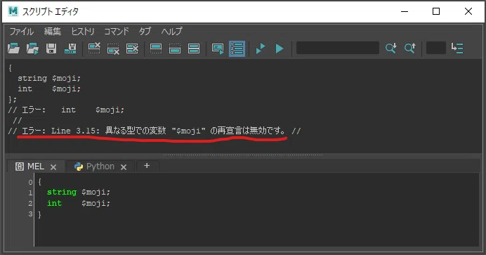
Task: Add a new tab with plus button
Action: coord(147,166)
